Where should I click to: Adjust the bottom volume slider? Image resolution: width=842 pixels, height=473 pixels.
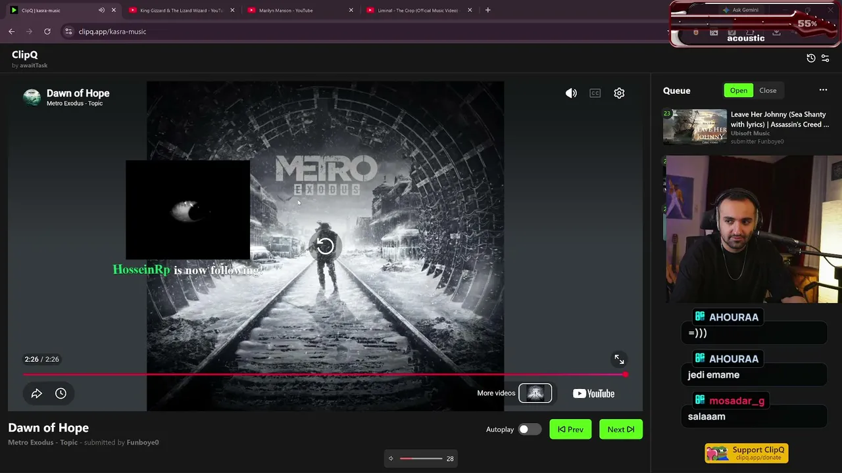pos(421,459)
